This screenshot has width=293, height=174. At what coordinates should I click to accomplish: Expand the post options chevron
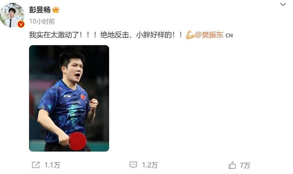(283, 4)
